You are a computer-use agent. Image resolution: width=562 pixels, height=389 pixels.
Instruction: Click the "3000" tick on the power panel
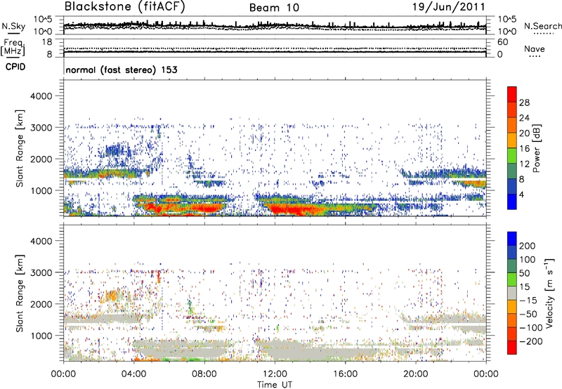point(41,128)
